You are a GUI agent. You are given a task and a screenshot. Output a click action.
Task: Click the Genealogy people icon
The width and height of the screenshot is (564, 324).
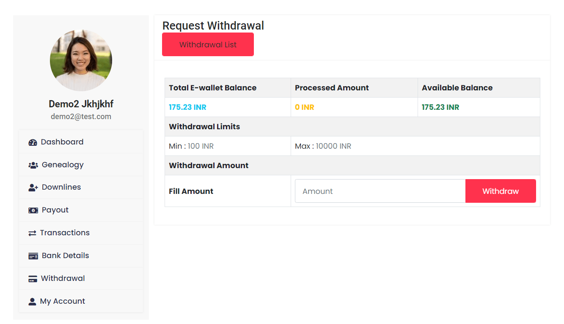33,165
